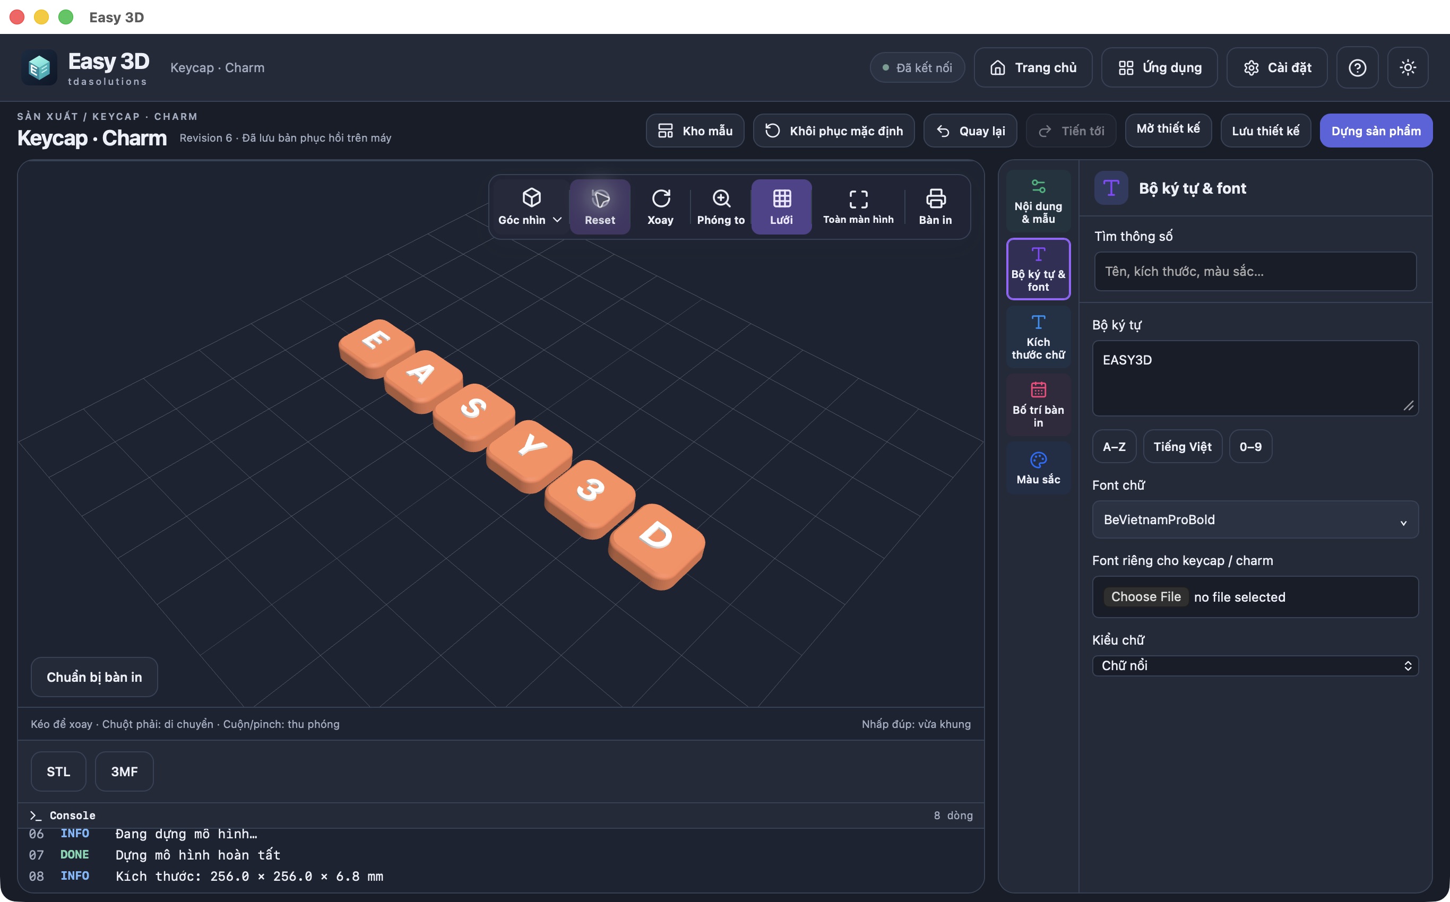Viewport: 1450px width, 902px height.
Task: Click the Reset view icon
Action: [600, 206]
